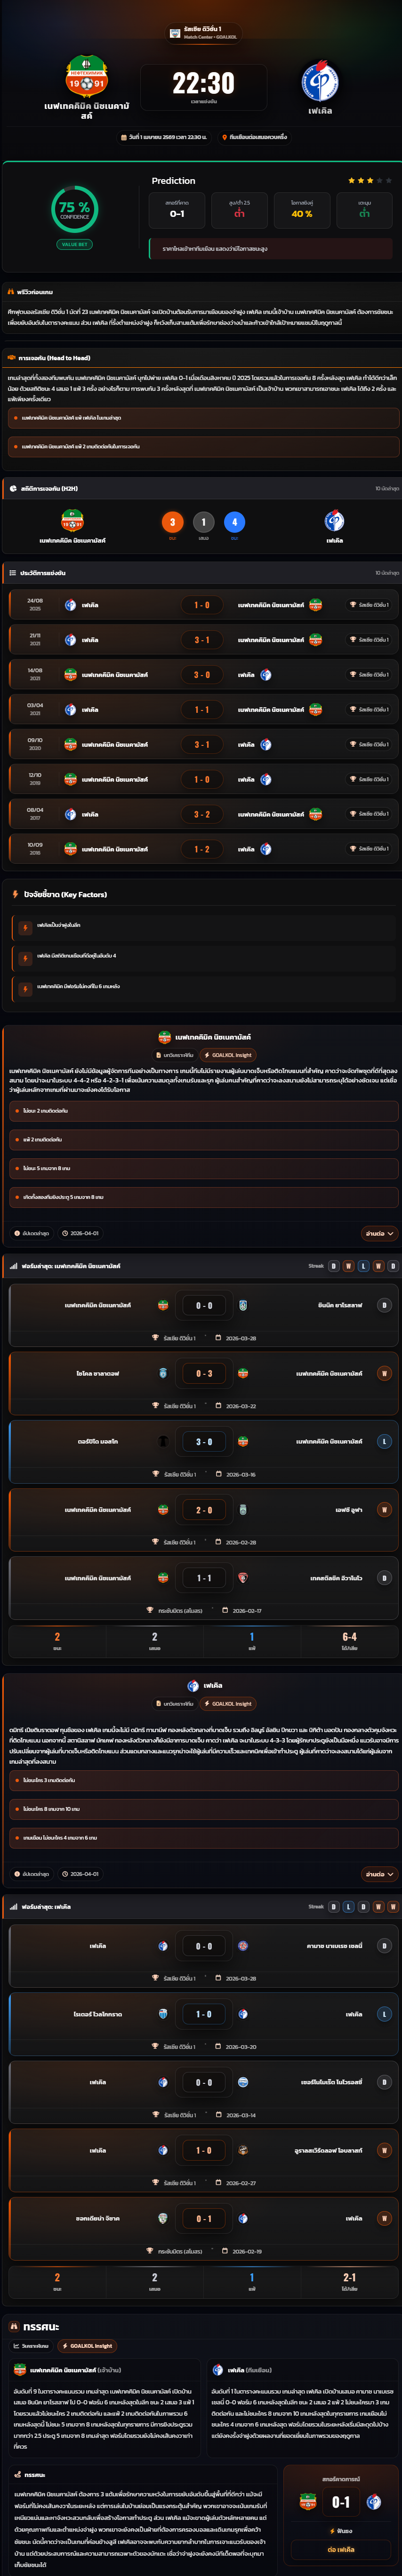Image resolution: width=402 pixels, height=2576 pixels.
Task: Click the orange 3 wins circle in H2H
Action: coord(173,522)
